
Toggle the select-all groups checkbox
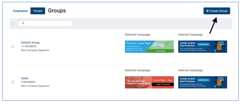(x=13, y=23)
